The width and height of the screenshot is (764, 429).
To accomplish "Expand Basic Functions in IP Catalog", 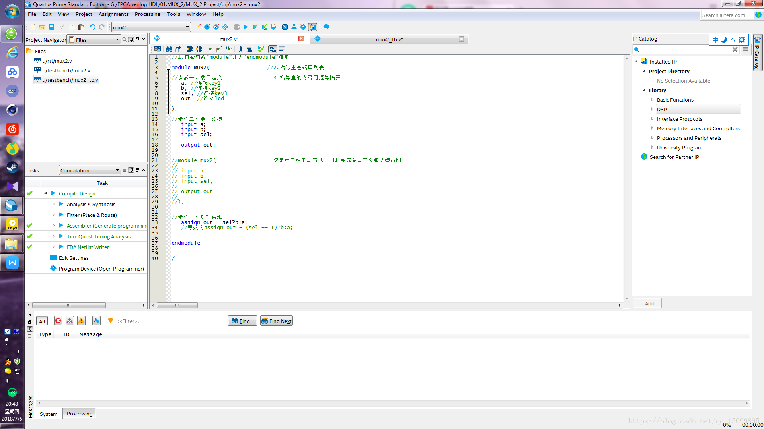I will coord(652,100).
